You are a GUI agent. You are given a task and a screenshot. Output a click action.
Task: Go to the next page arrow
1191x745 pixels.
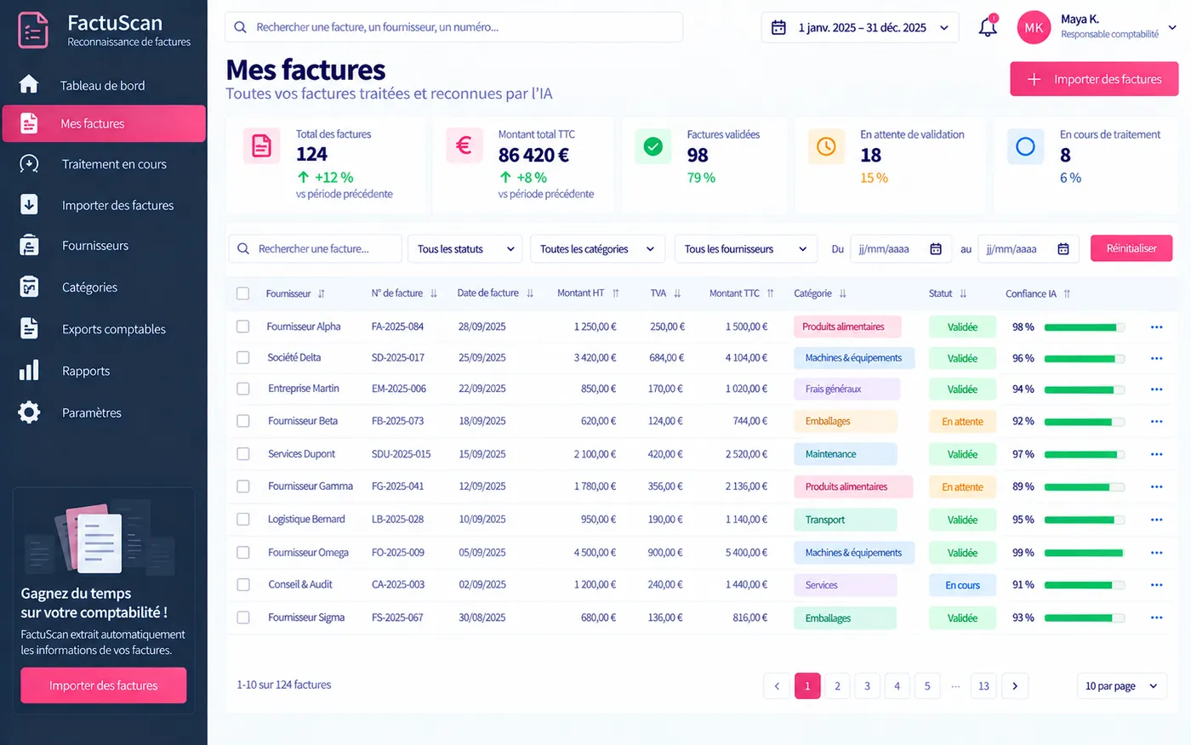pyautogui.click(x=1015, y=686)
